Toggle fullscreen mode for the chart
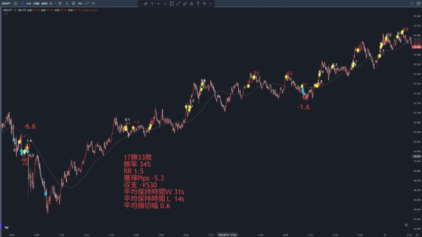 point(412,3)
